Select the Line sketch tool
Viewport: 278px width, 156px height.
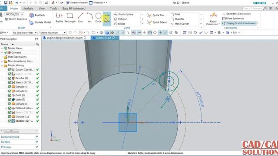click(x=80, y=18)
